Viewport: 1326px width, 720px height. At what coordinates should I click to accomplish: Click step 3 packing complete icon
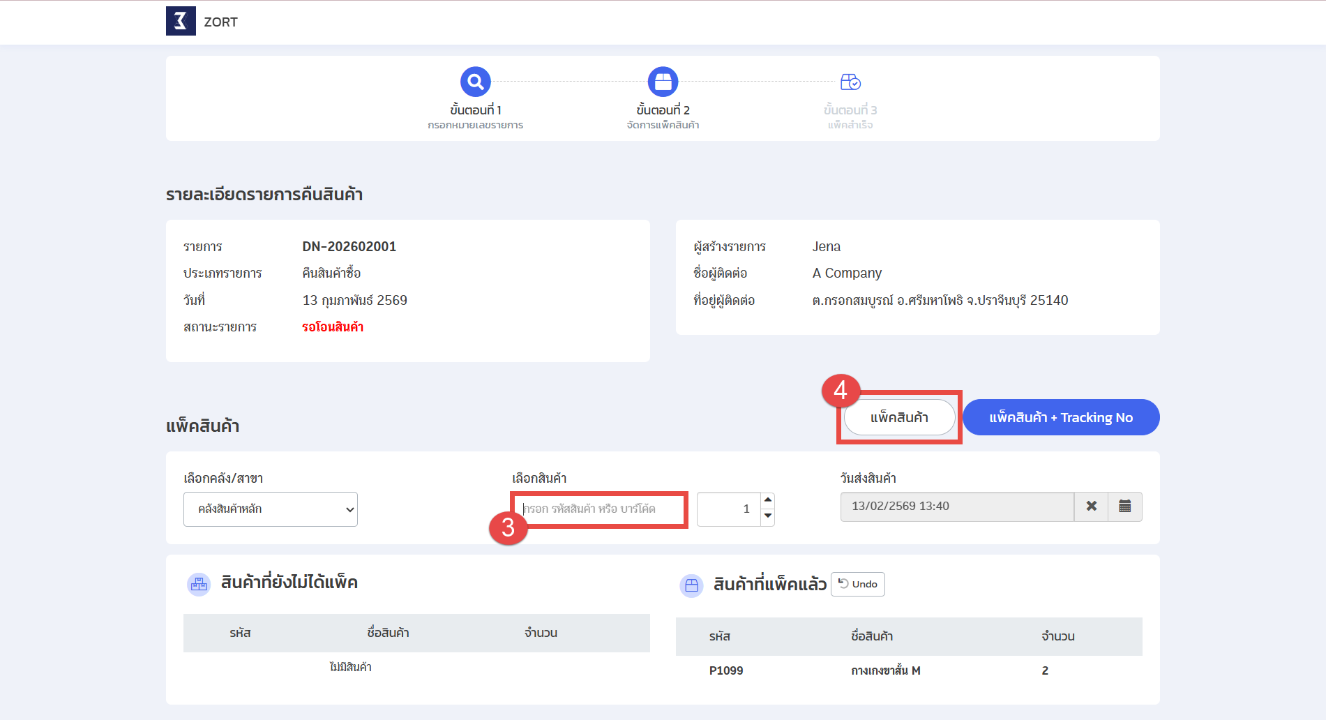click(850, 82)
